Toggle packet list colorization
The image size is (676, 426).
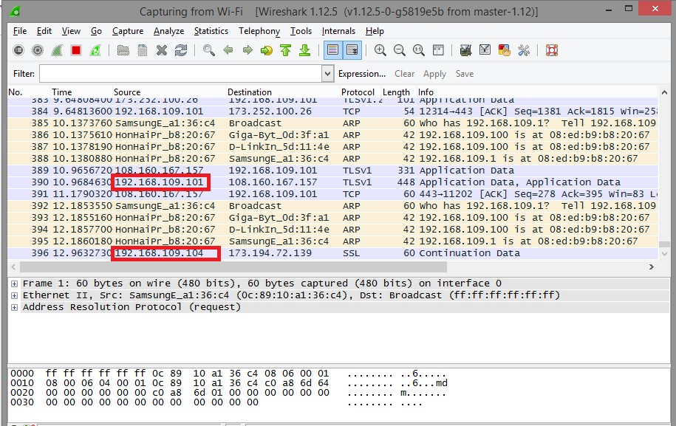point(332,50)
